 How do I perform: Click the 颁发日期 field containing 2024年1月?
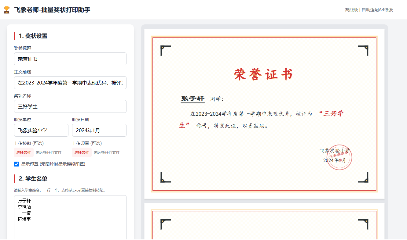tap(99, 130)
